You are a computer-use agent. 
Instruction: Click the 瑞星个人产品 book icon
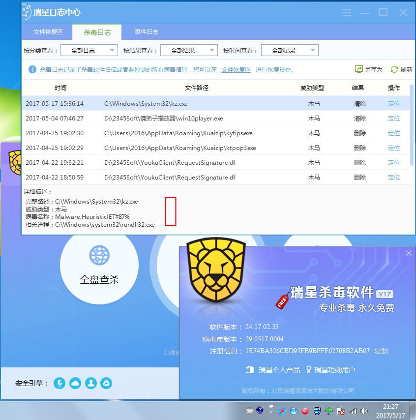250,370
